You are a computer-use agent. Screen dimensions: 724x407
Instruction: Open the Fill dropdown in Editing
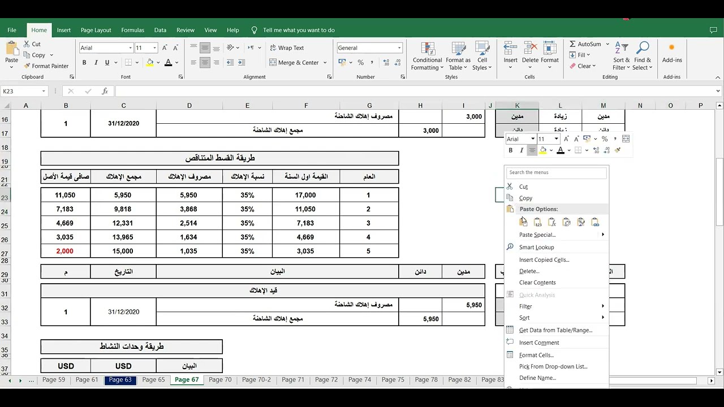coord(581,55)
